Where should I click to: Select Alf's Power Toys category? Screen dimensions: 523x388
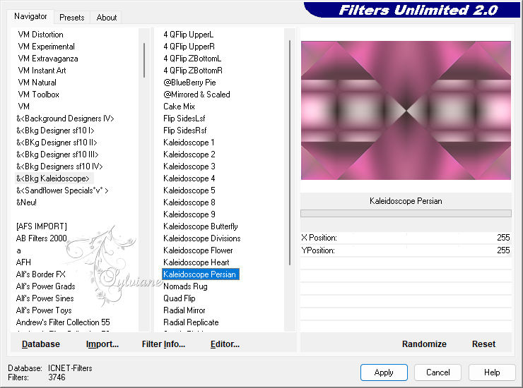44,310
